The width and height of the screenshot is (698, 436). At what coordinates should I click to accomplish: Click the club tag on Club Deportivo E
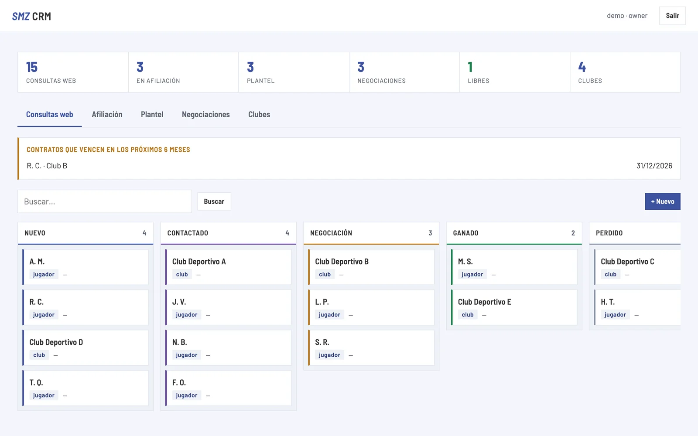point(468,315)
